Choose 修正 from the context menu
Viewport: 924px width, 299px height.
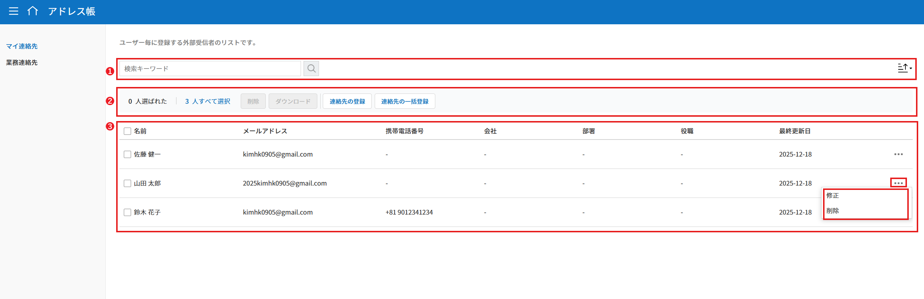(833, 196)
